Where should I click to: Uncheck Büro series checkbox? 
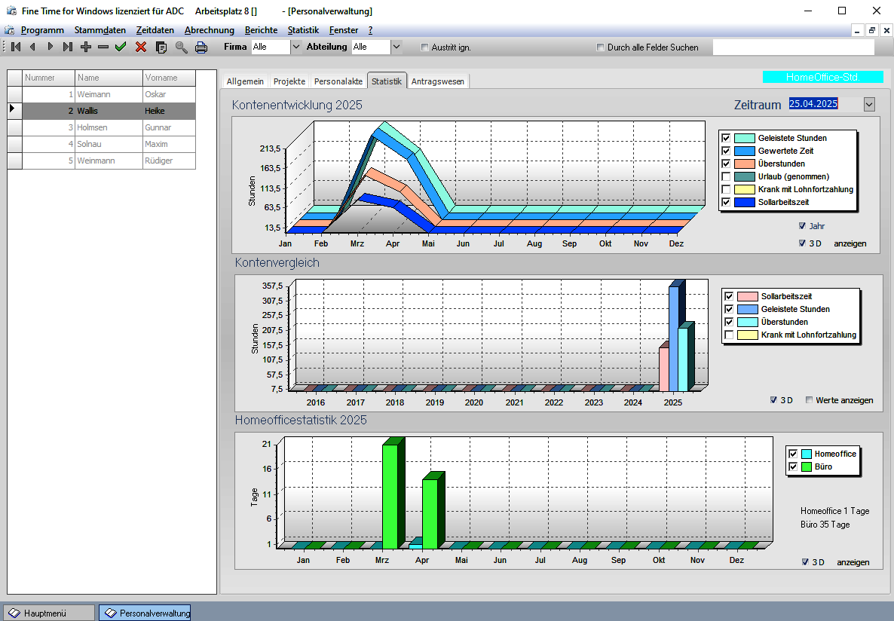tap(792, 467)
